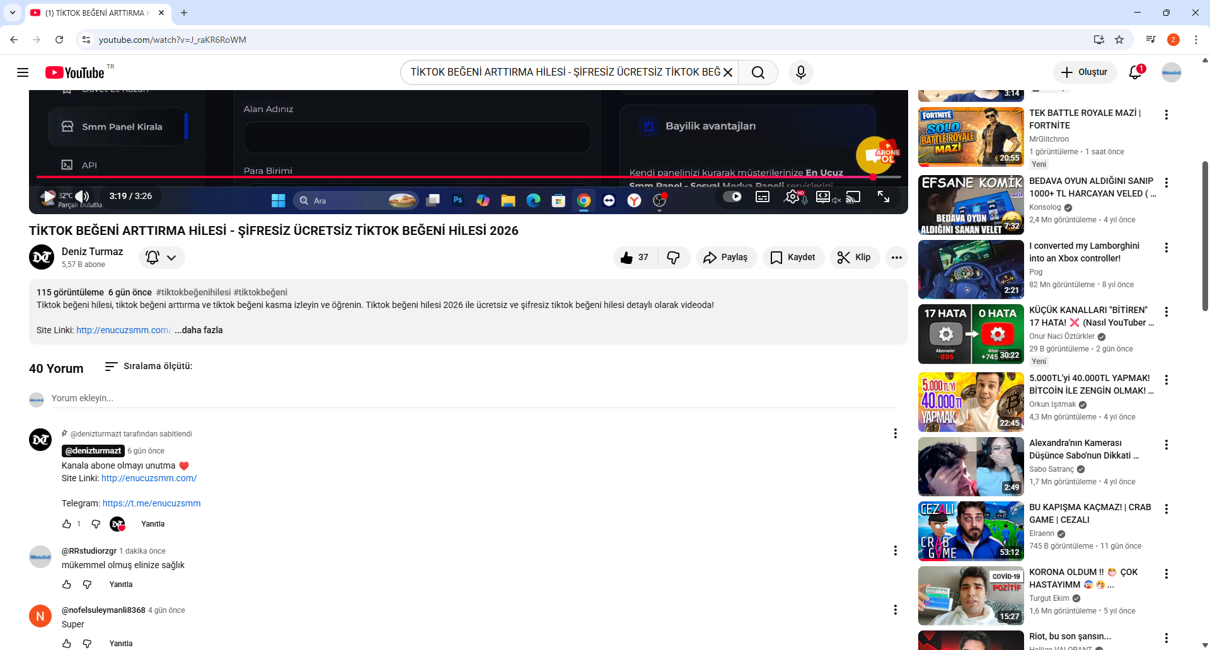The height and width of the screenshot is (650, 1210).
Task: Open the account avatar menu
Action: click(1172, 72)
